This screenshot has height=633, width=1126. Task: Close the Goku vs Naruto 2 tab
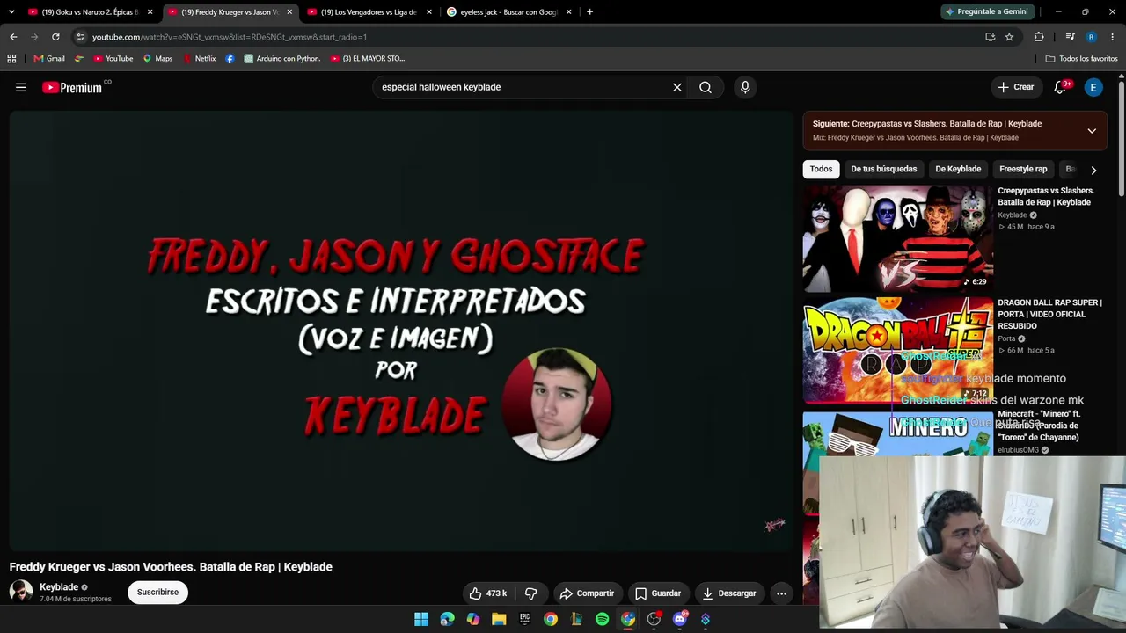click(150, 12)
